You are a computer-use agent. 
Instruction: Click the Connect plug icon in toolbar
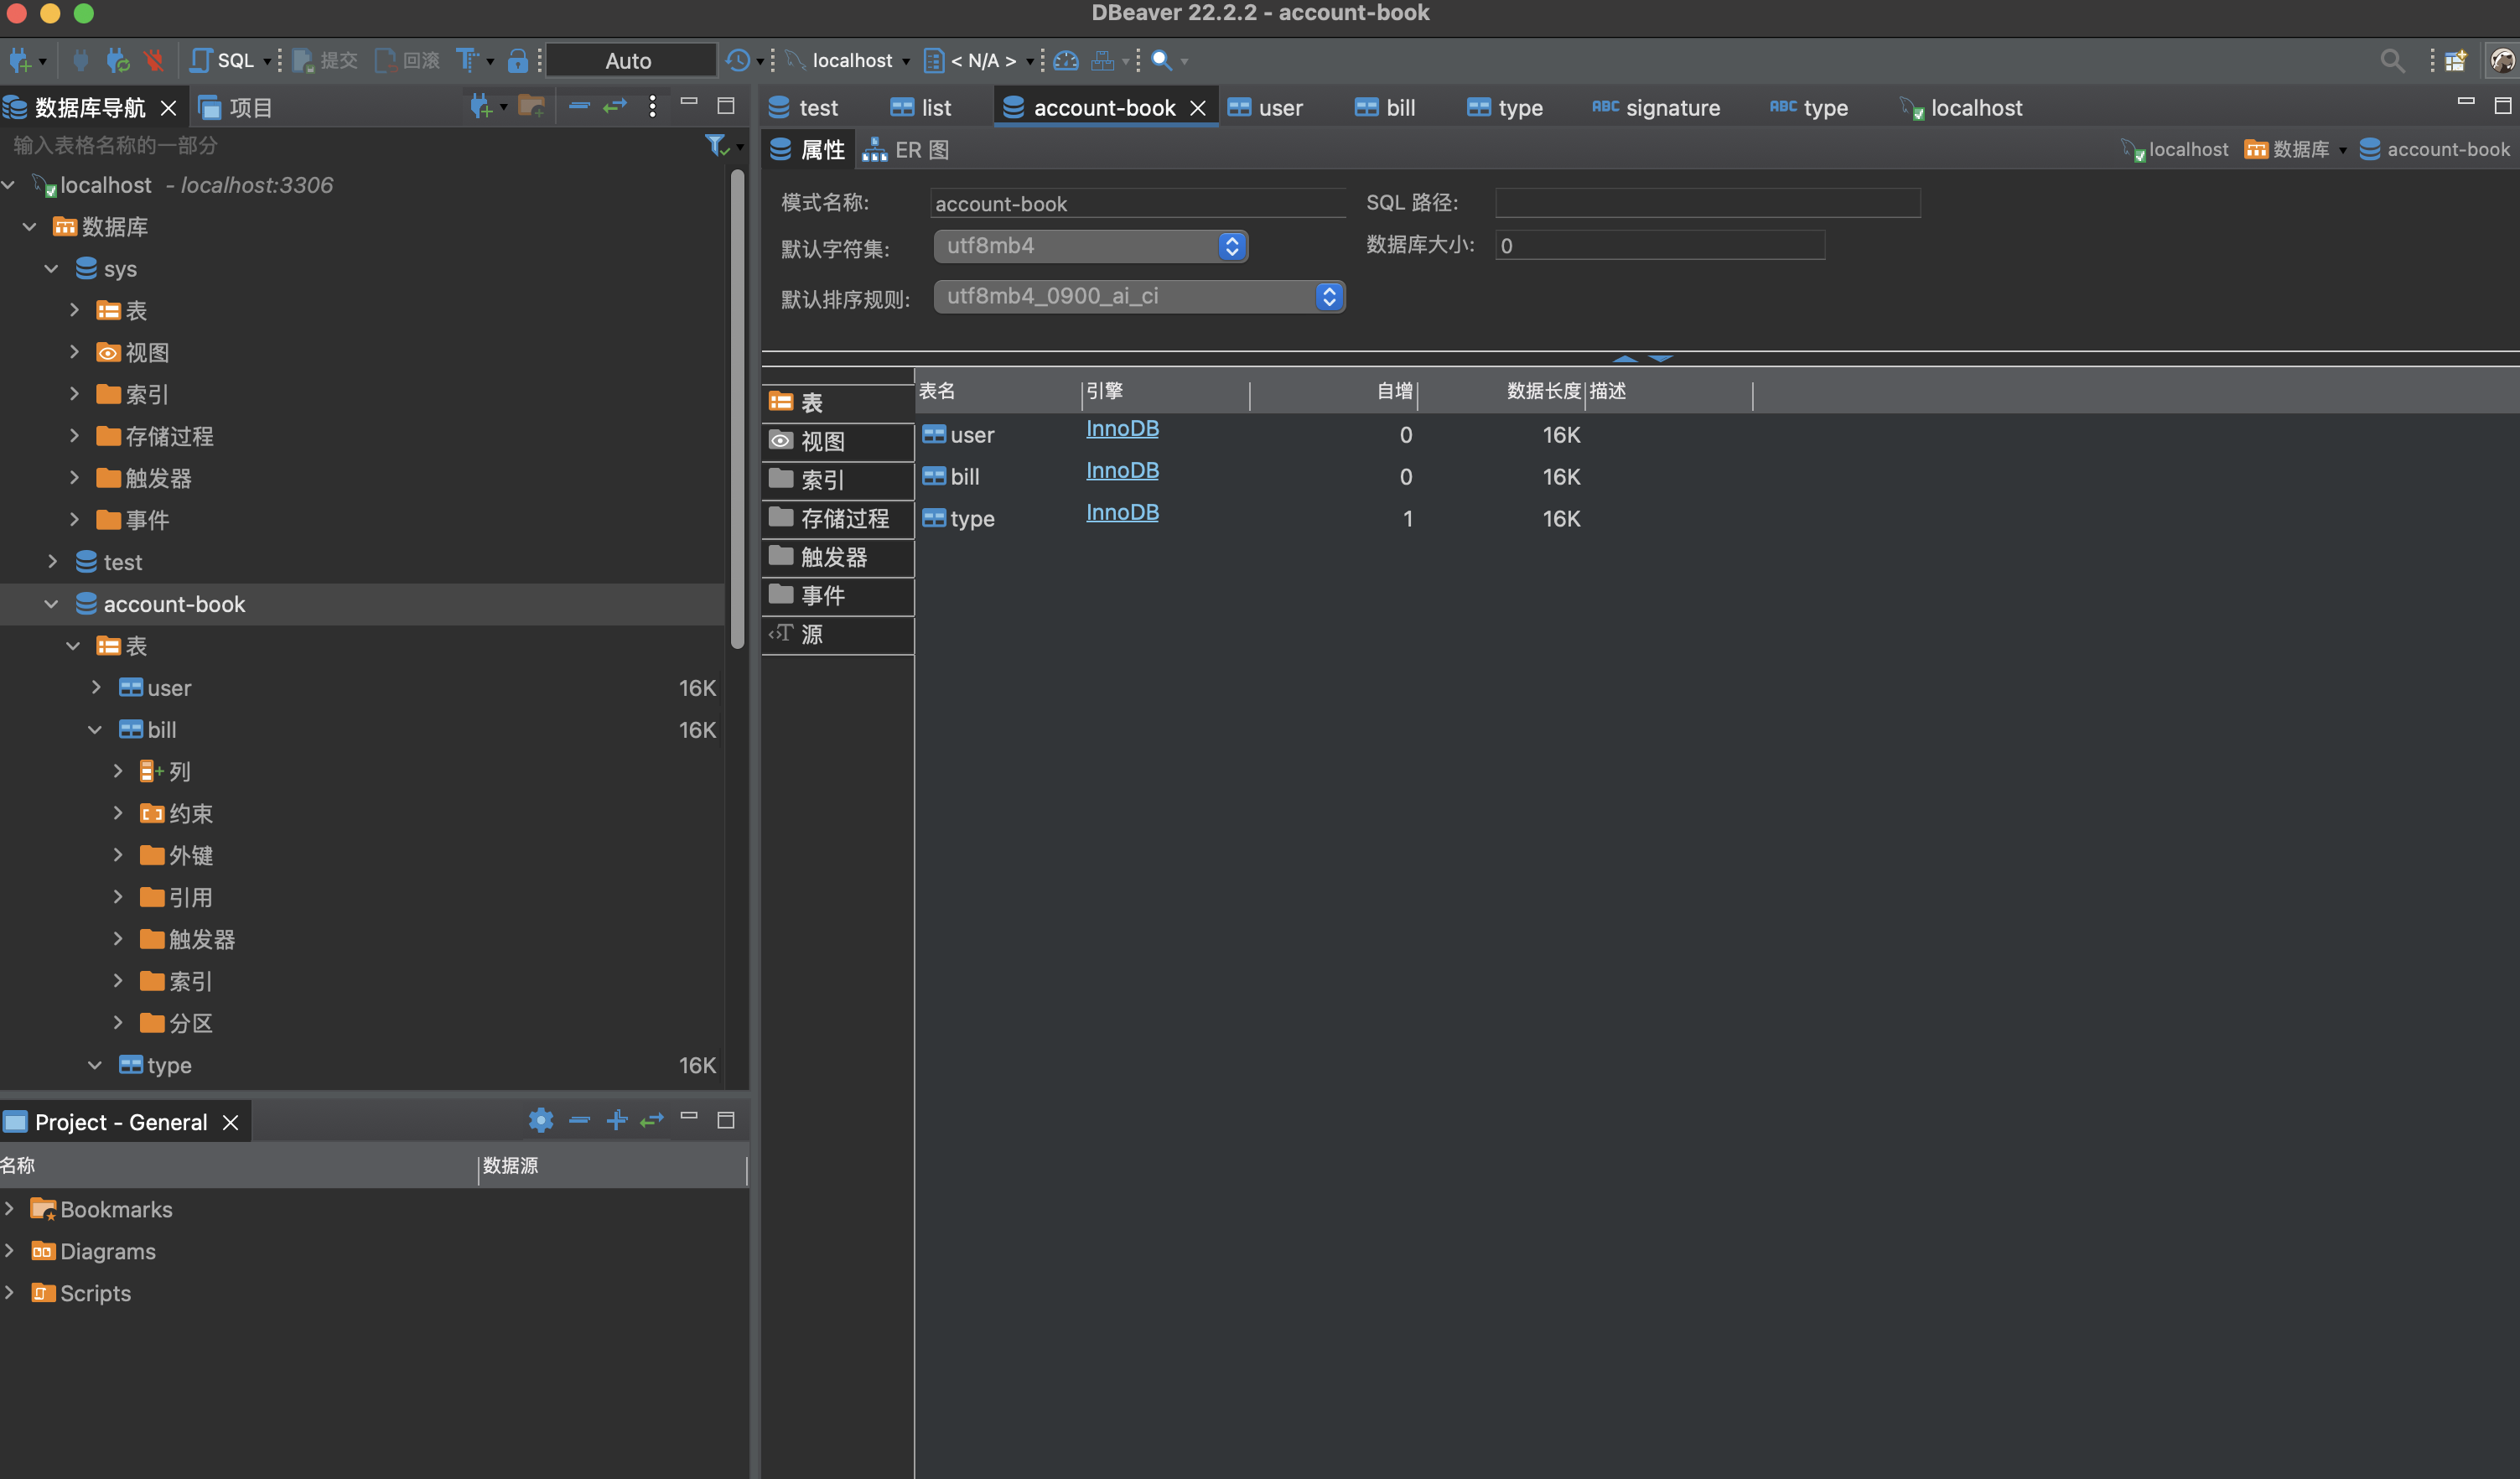click(81, 61)
